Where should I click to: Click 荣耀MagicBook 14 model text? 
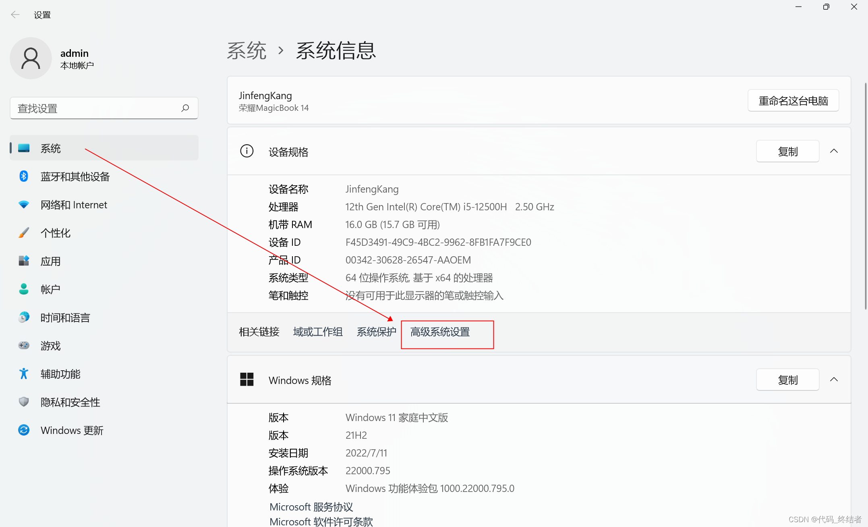click(273, 108)
